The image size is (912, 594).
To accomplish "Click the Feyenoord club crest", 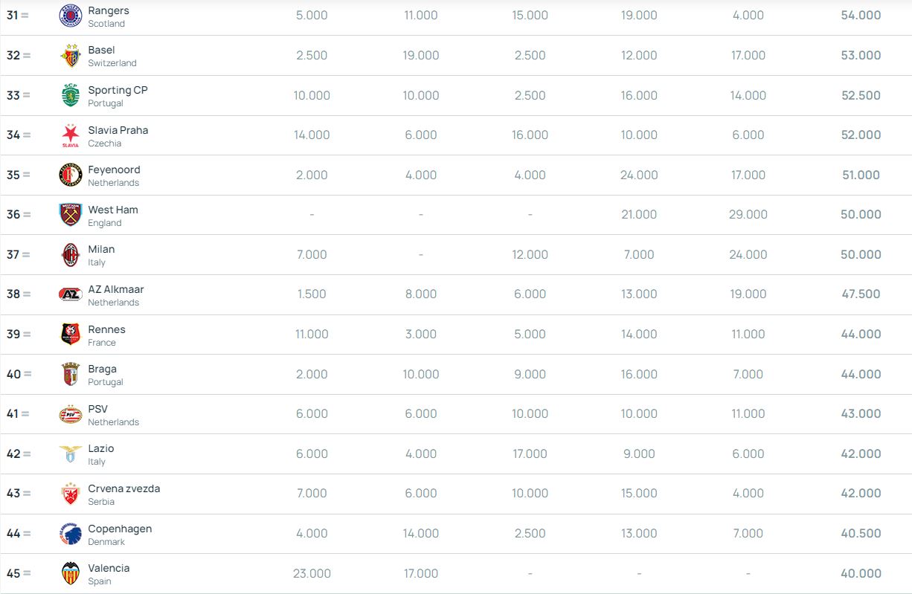I will point(71,175).
